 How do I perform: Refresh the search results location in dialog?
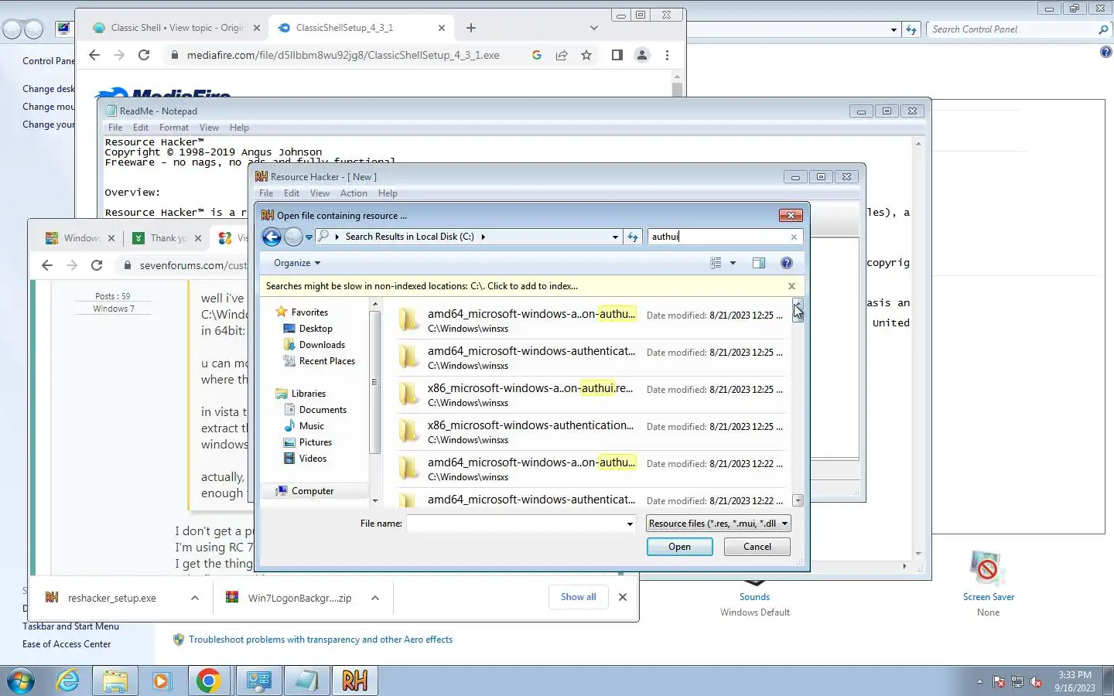click(x=633, y=237)
